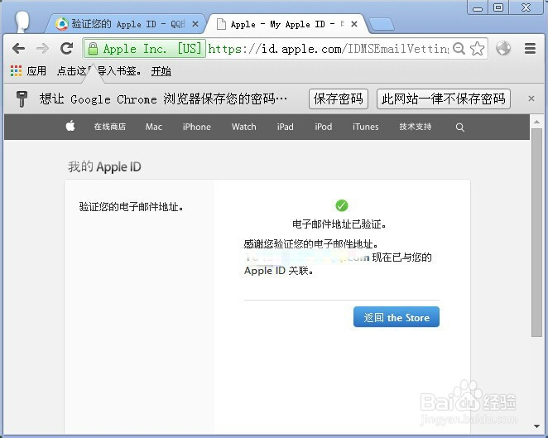Open the Chrome hamburger menu
Screen dimensions: 548x438
click(530, 48)
